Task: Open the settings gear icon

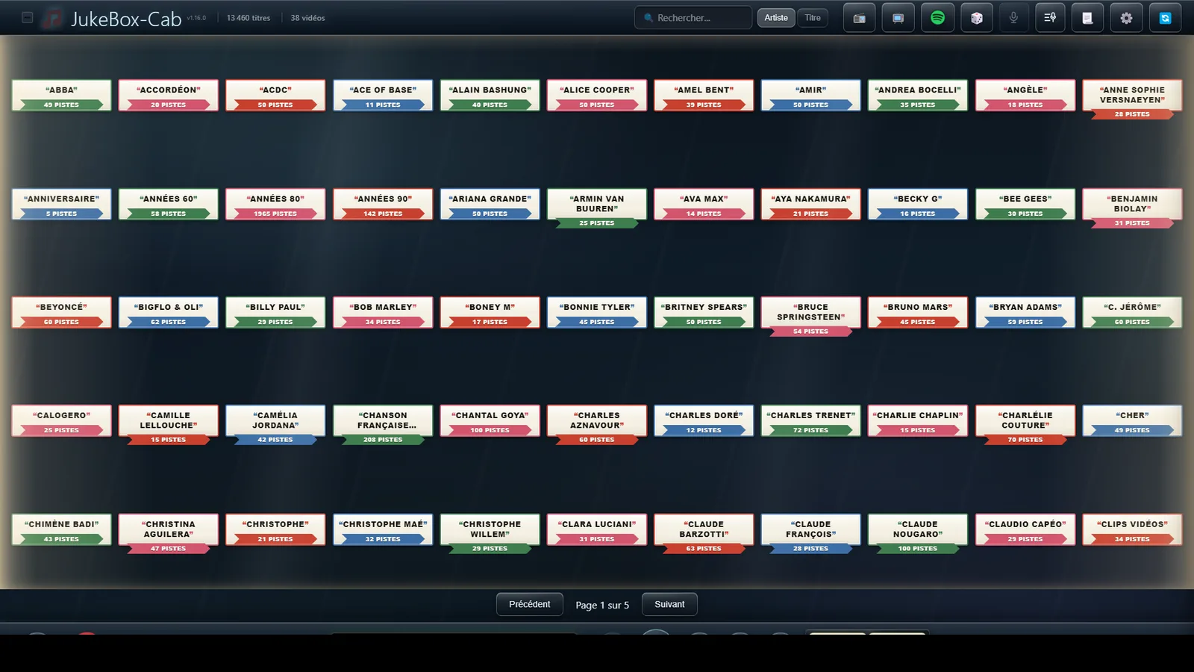Action: coord(1126,18)
